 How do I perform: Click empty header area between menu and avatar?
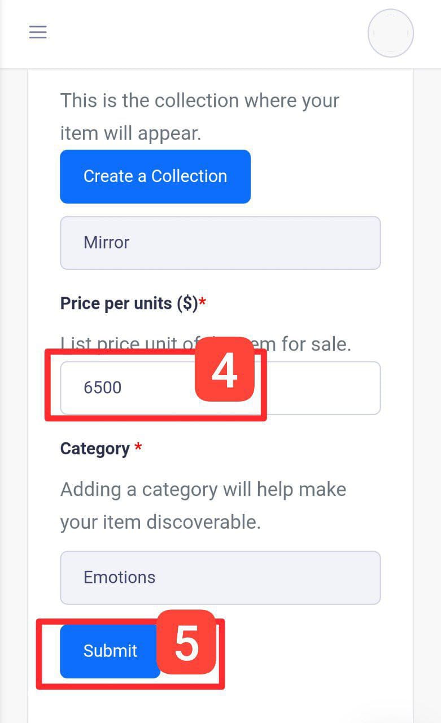[x=203, y=33]
